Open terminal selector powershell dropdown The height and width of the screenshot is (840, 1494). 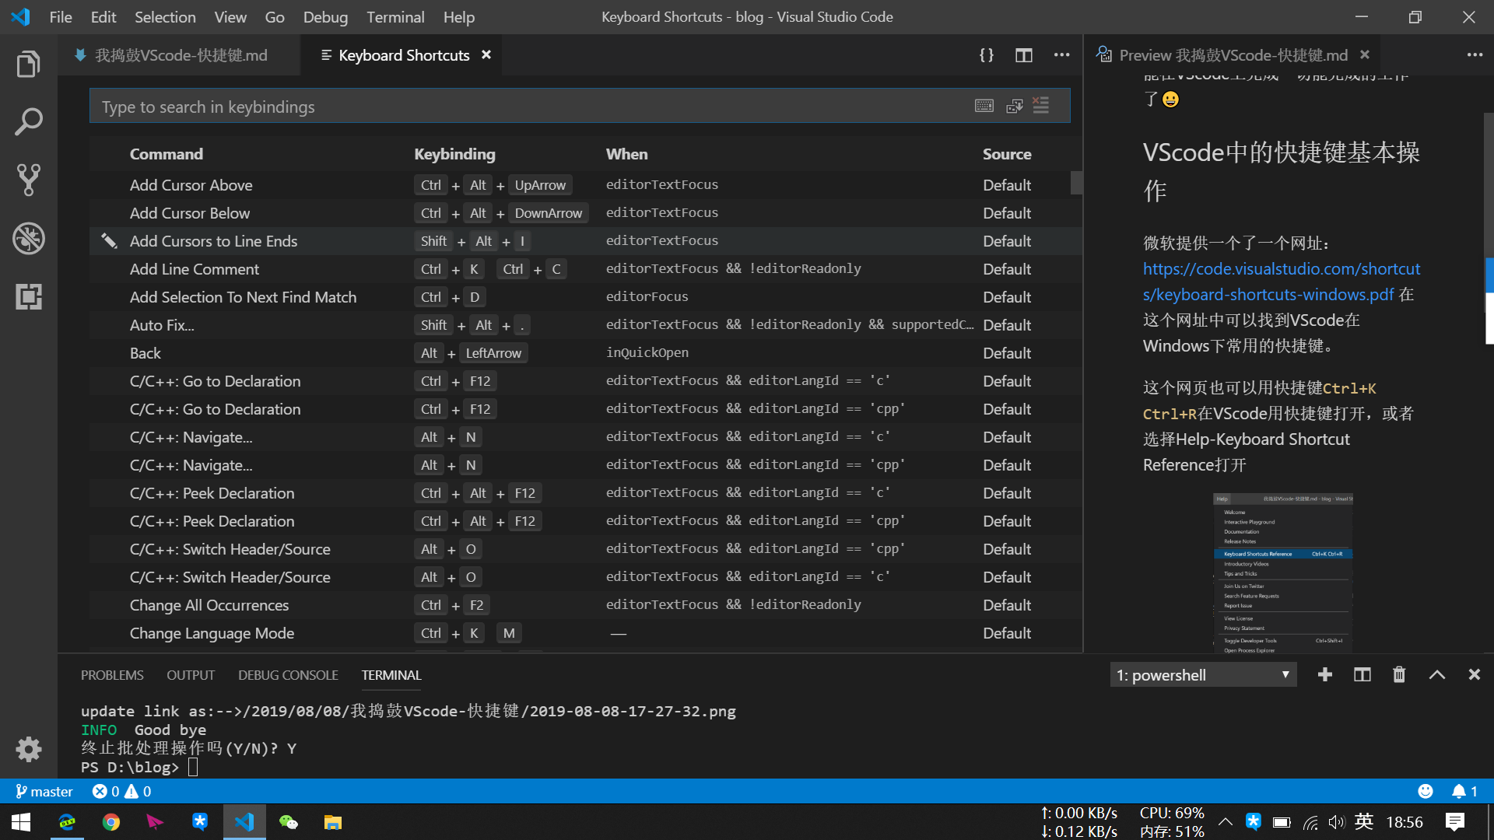tap(1203, 675)
